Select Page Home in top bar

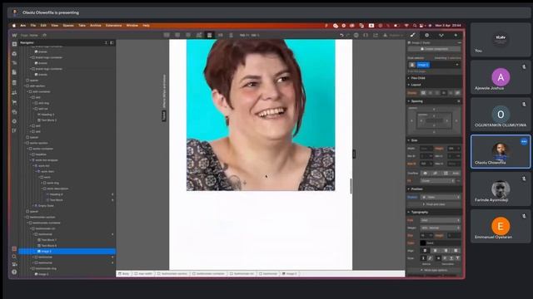[x=29, y=35]
